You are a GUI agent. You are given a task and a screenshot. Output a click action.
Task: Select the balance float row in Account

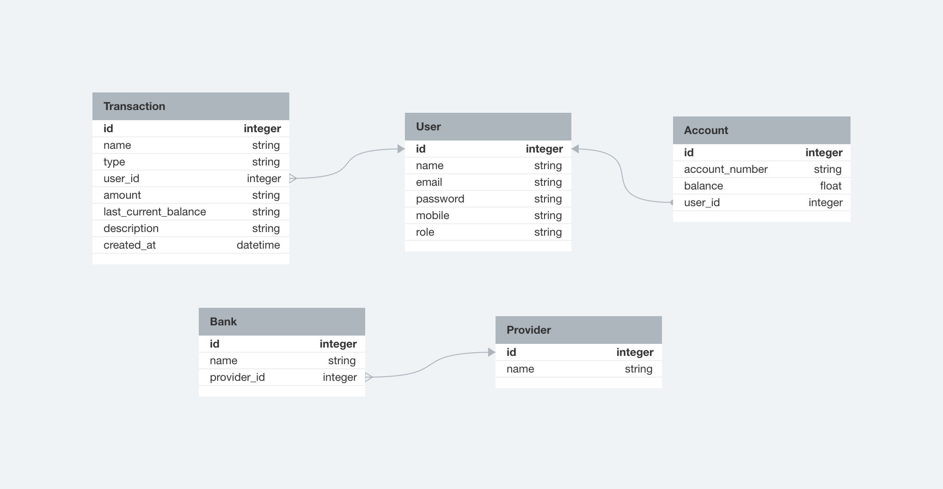click(x=761, y=186)
